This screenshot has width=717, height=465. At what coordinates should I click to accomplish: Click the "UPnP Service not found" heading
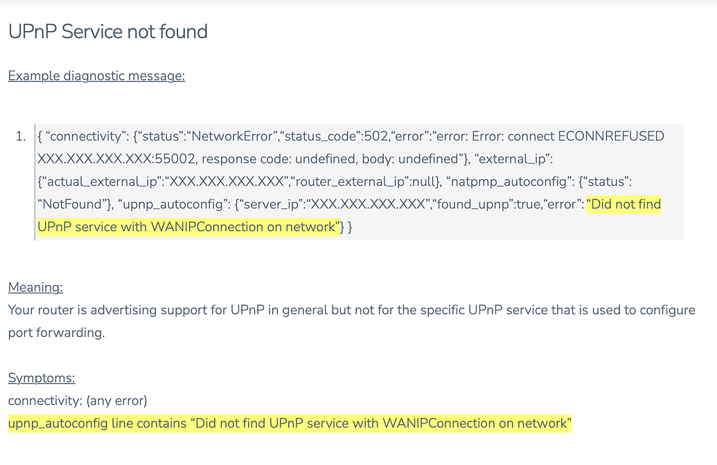[107, 32]
